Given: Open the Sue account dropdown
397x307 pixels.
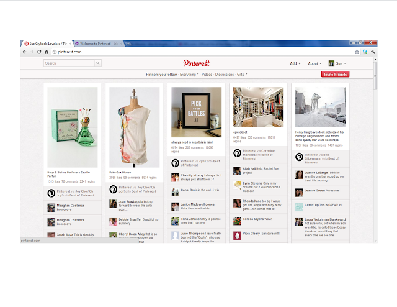Looking at the screenshot, I should point(341,63).
